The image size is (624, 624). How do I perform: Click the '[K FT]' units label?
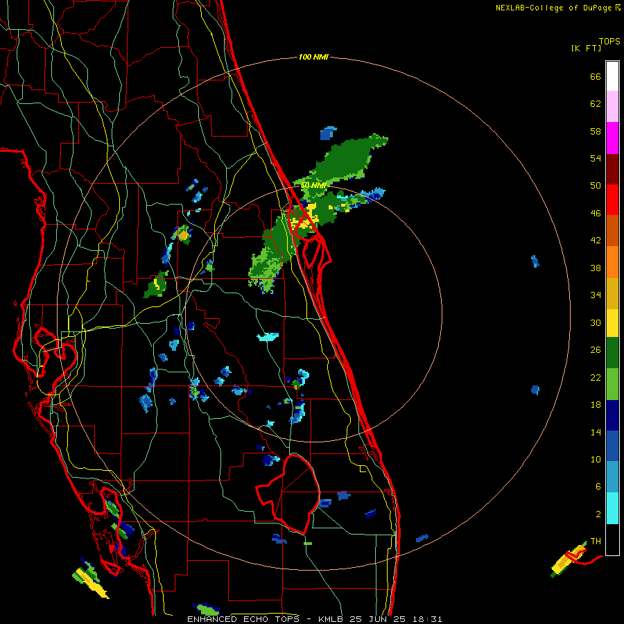(586, 49)
